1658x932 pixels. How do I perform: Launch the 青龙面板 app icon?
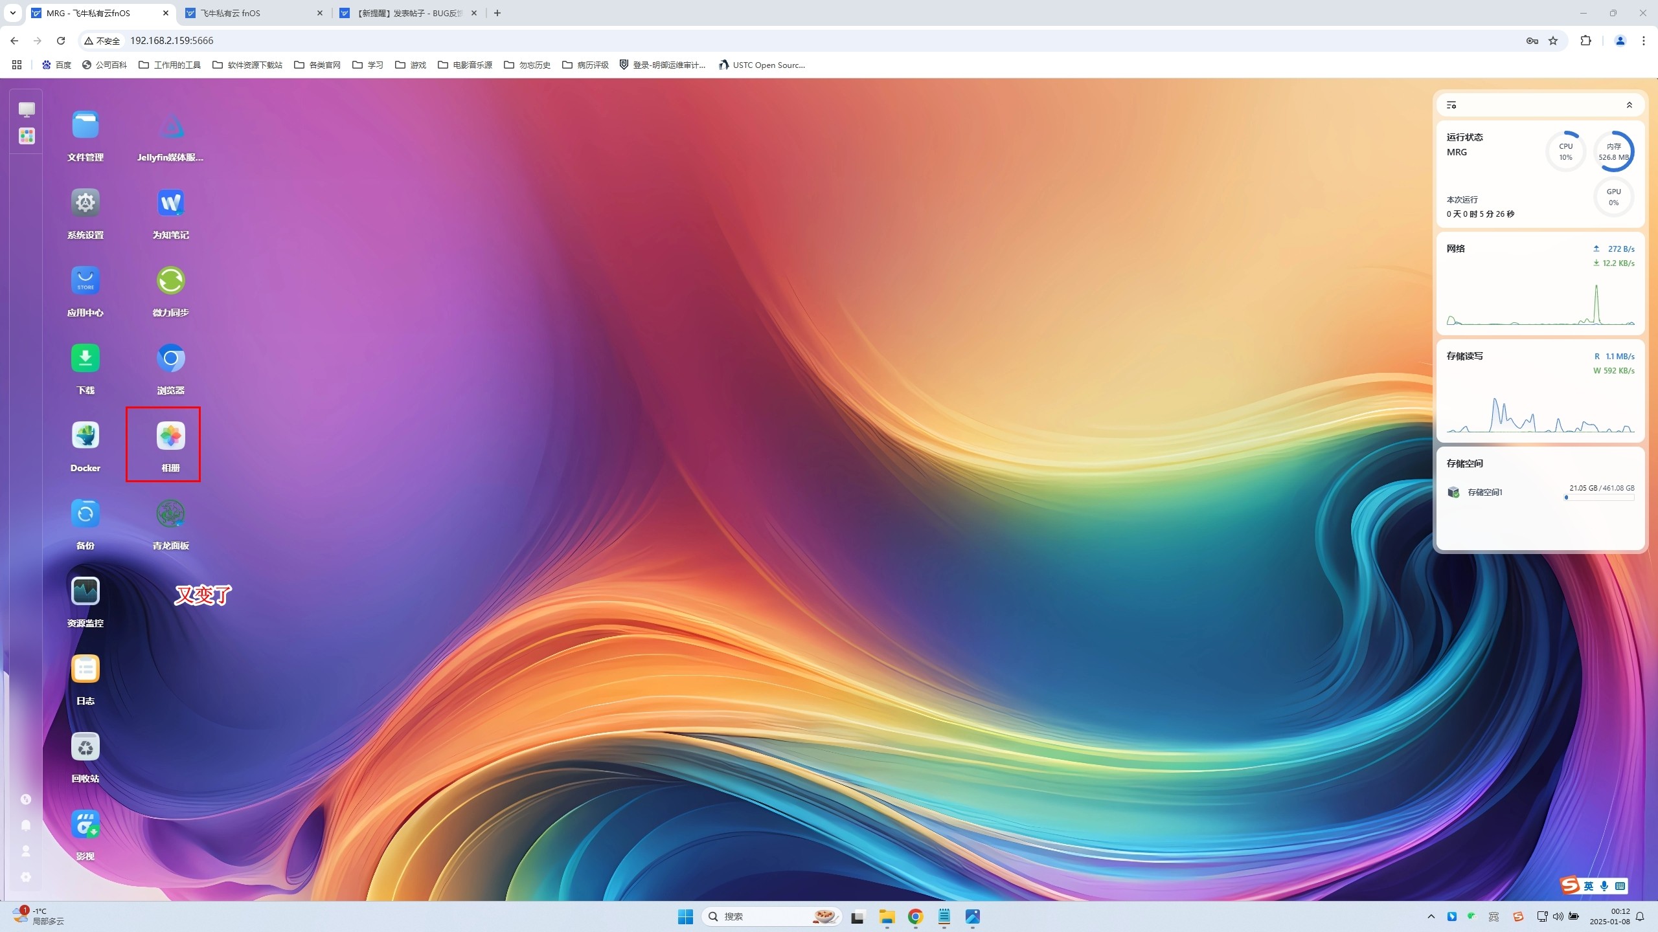click(170, 513)
